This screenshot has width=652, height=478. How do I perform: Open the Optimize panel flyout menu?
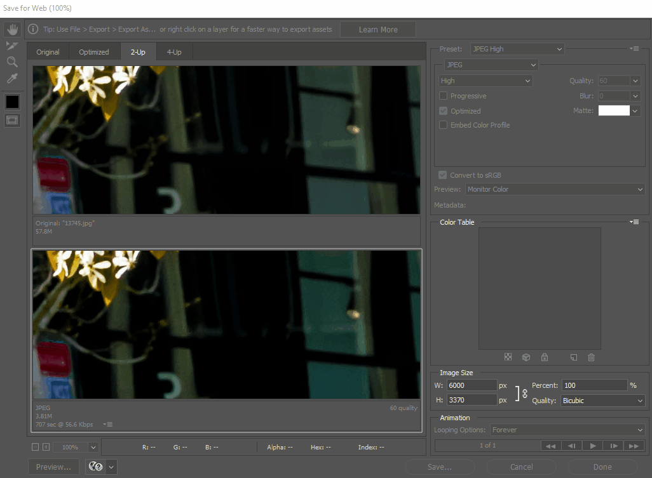[x=634, y=49]
